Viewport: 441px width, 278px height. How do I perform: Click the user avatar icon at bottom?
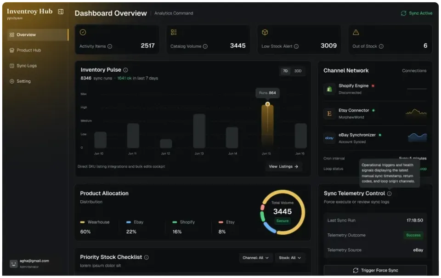click(x=13, y=264)
